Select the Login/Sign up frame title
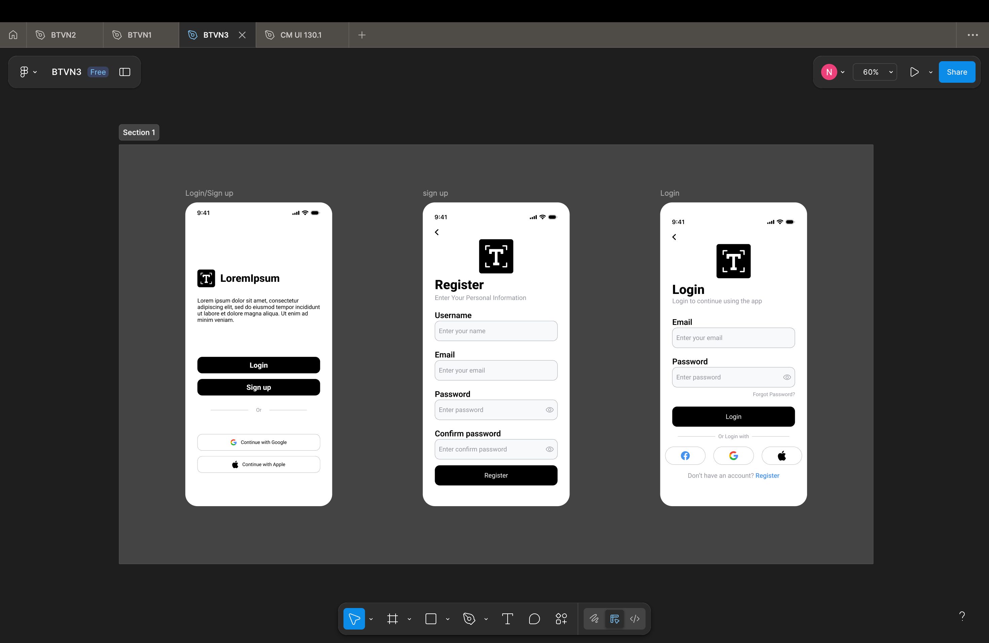 click(209, 193)
